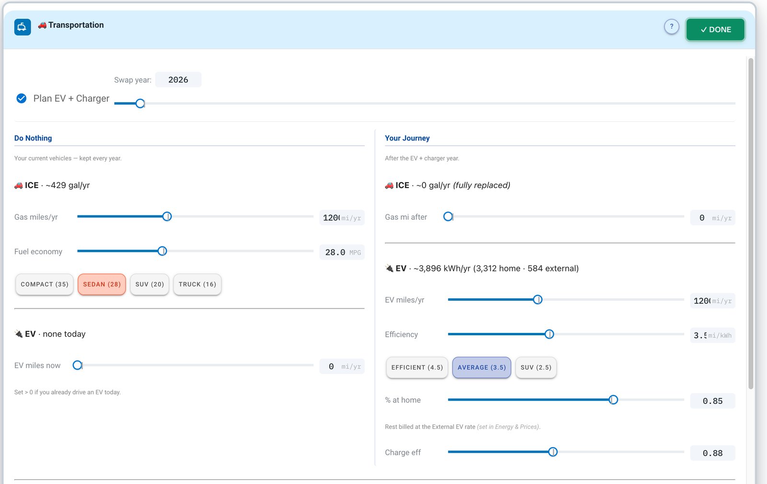
Task: Pick the SUV (2.5) EV efficiency preset
Action: [536, 367]
